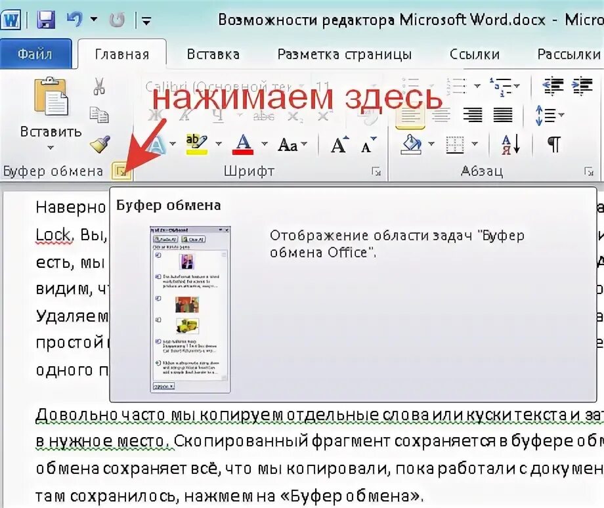
Task: Enable justified alignment
Action: point(503,115)
